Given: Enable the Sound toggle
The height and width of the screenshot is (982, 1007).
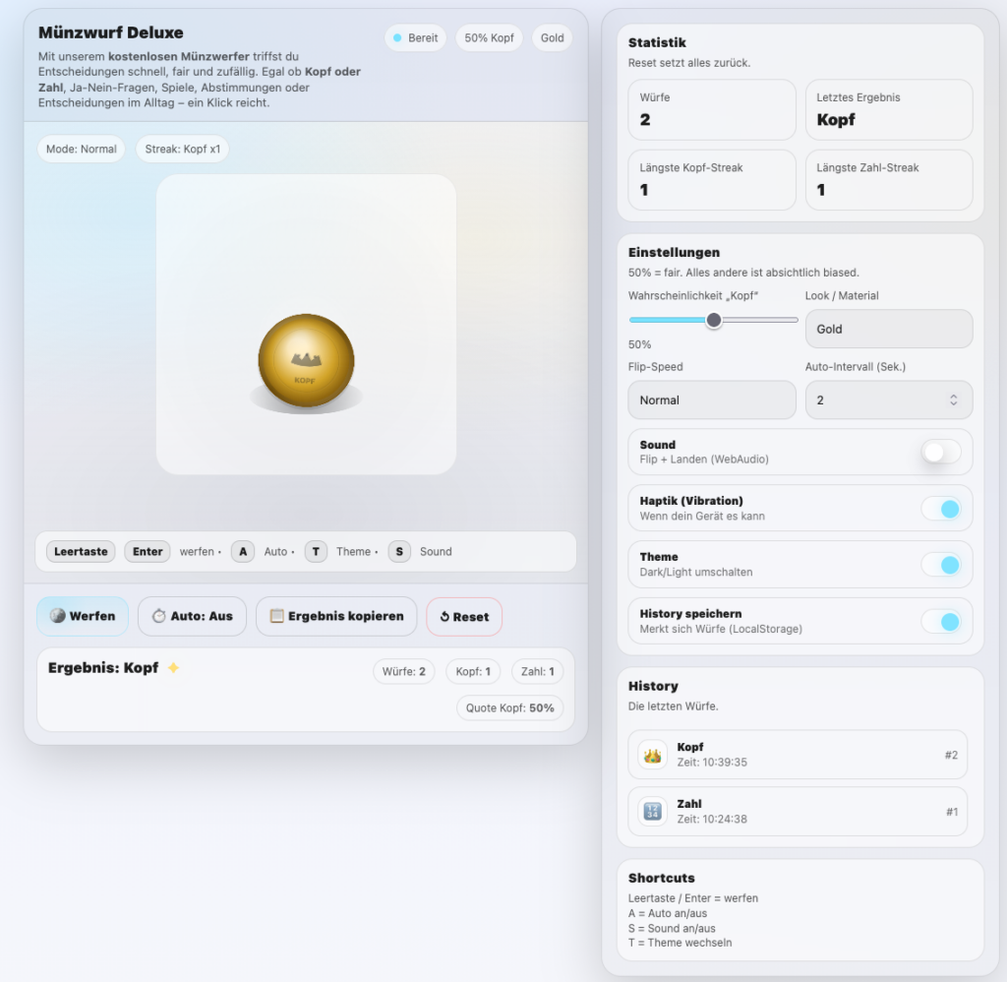Looking at the screenshot, I should pyautogui.click(x=940, y=452).
